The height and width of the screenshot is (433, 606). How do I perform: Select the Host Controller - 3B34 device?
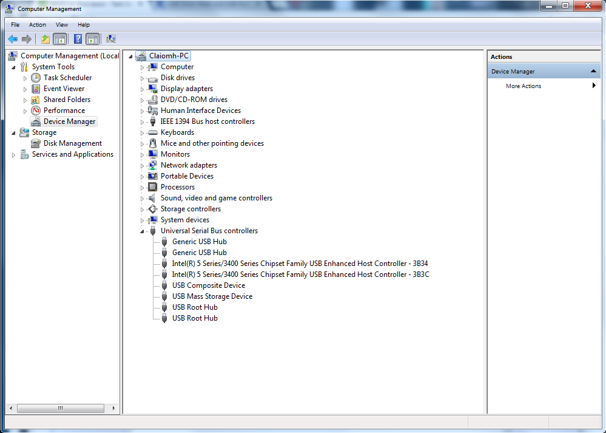pyautogui.click(x=300, y=264)
